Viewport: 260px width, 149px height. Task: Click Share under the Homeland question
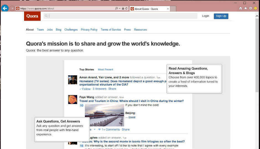(112, 89)
